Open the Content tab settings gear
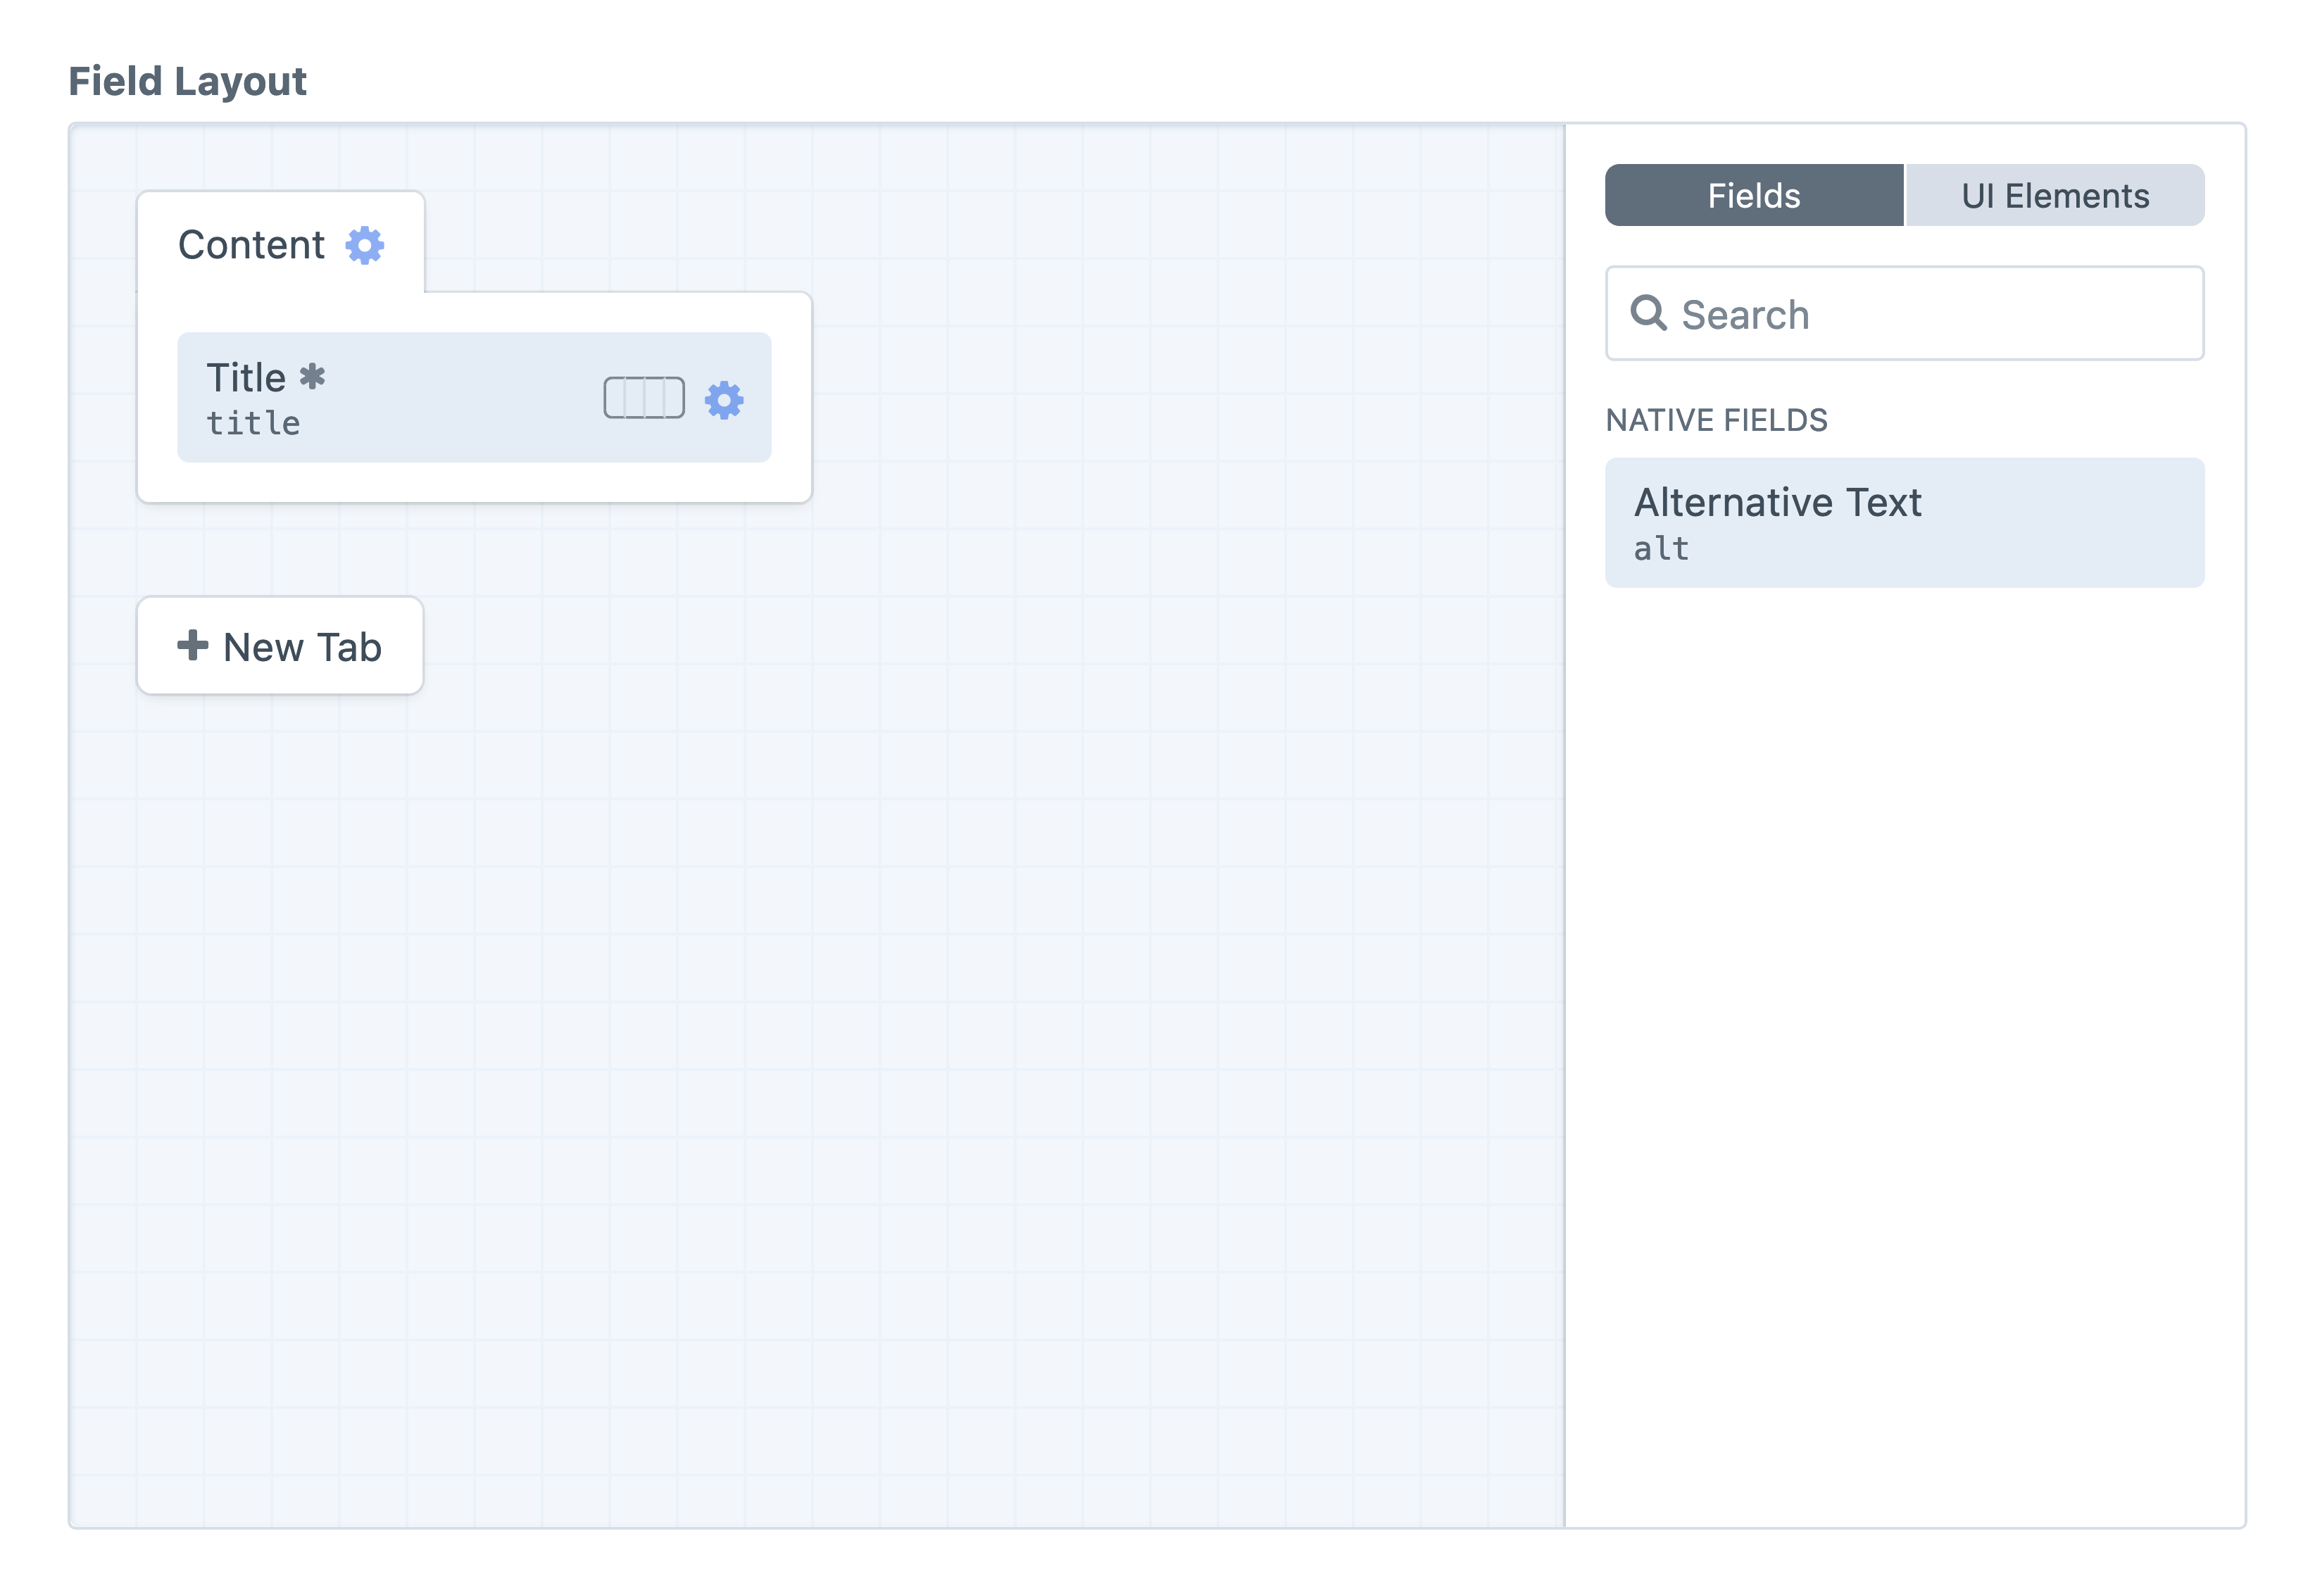This screenshot has width=2315, height=1596. pos(363,246)
